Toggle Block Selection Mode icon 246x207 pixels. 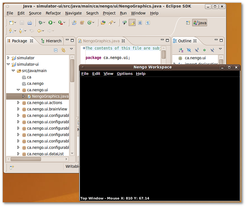140,23
